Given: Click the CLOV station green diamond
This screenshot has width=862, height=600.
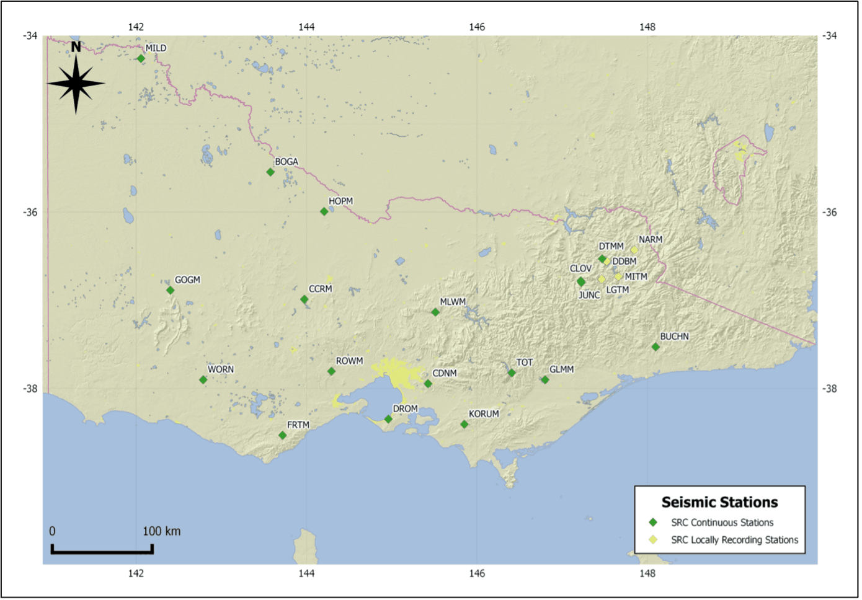Looking at the screenshot, I should pyautogui.click(x=581, y=281).
